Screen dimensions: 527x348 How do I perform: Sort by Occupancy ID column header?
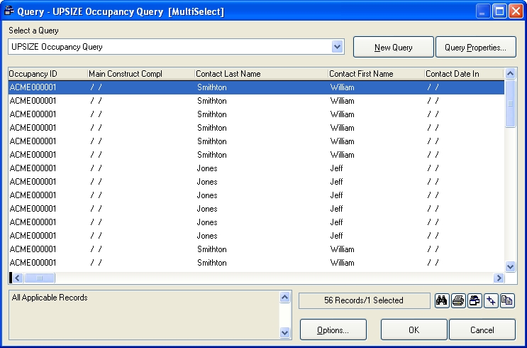tap(47, 74)
